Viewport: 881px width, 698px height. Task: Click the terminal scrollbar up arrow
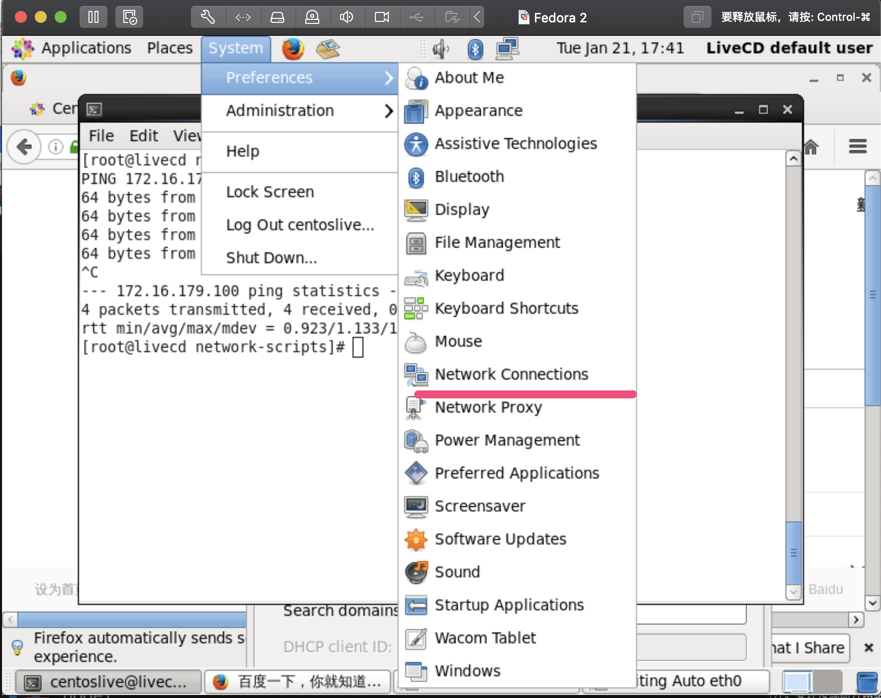793,159
